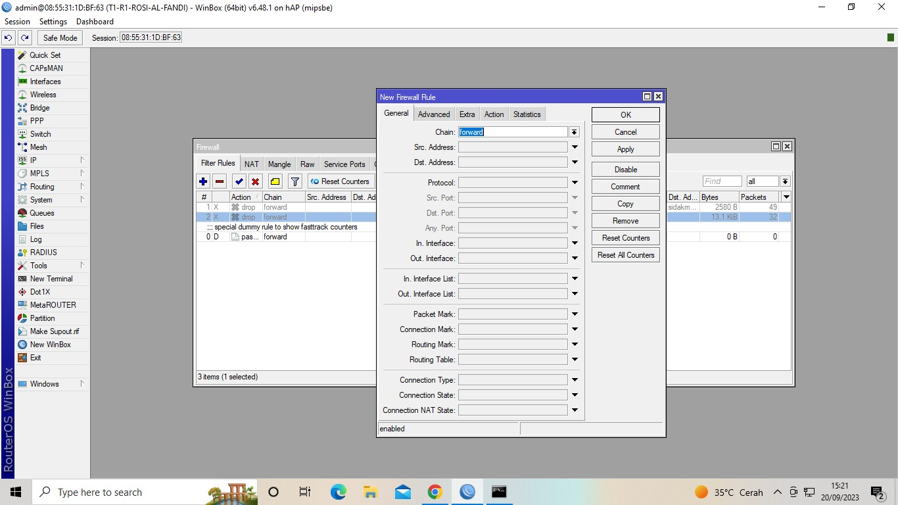Expand Windows submenu
Viewport: 898px width, 505px height.
pyautogui.click(x=82, y=384)
